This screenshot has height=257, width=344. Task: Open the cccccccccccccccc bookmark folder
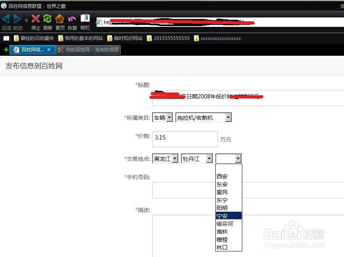[218, 38]
